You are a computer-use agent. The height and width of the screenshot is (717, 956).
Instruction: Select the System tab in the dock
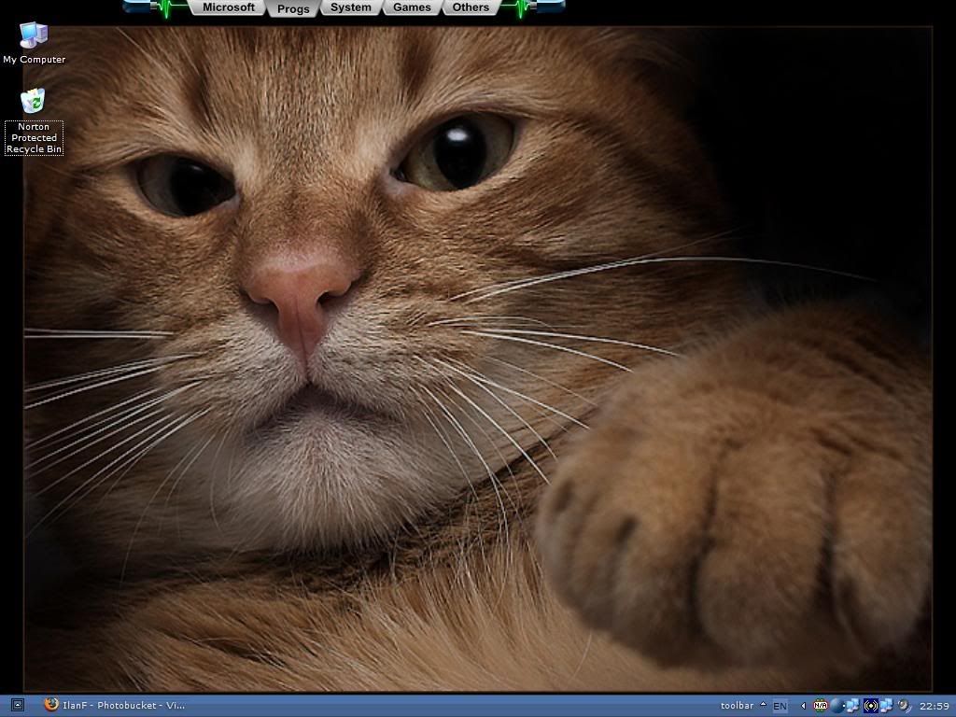pos(351,7)
